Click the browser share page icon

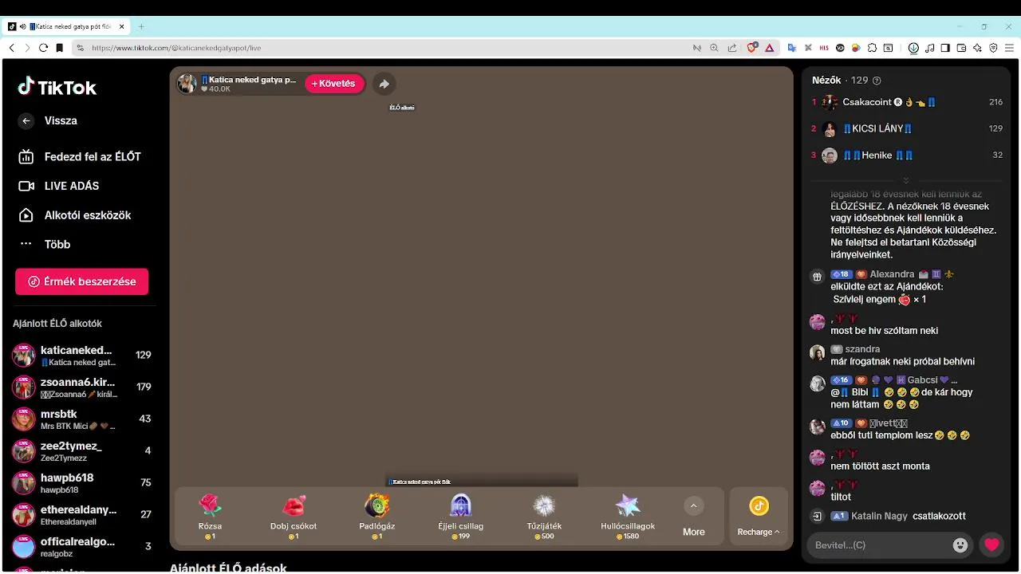pyautogui.click(x=732, y=48)
